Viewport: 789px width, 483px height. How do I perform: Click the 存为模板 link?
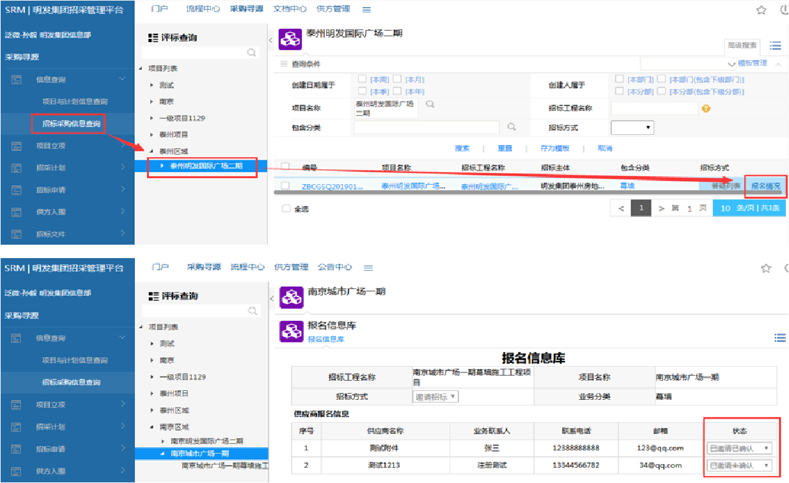click(x=554, y=148)
